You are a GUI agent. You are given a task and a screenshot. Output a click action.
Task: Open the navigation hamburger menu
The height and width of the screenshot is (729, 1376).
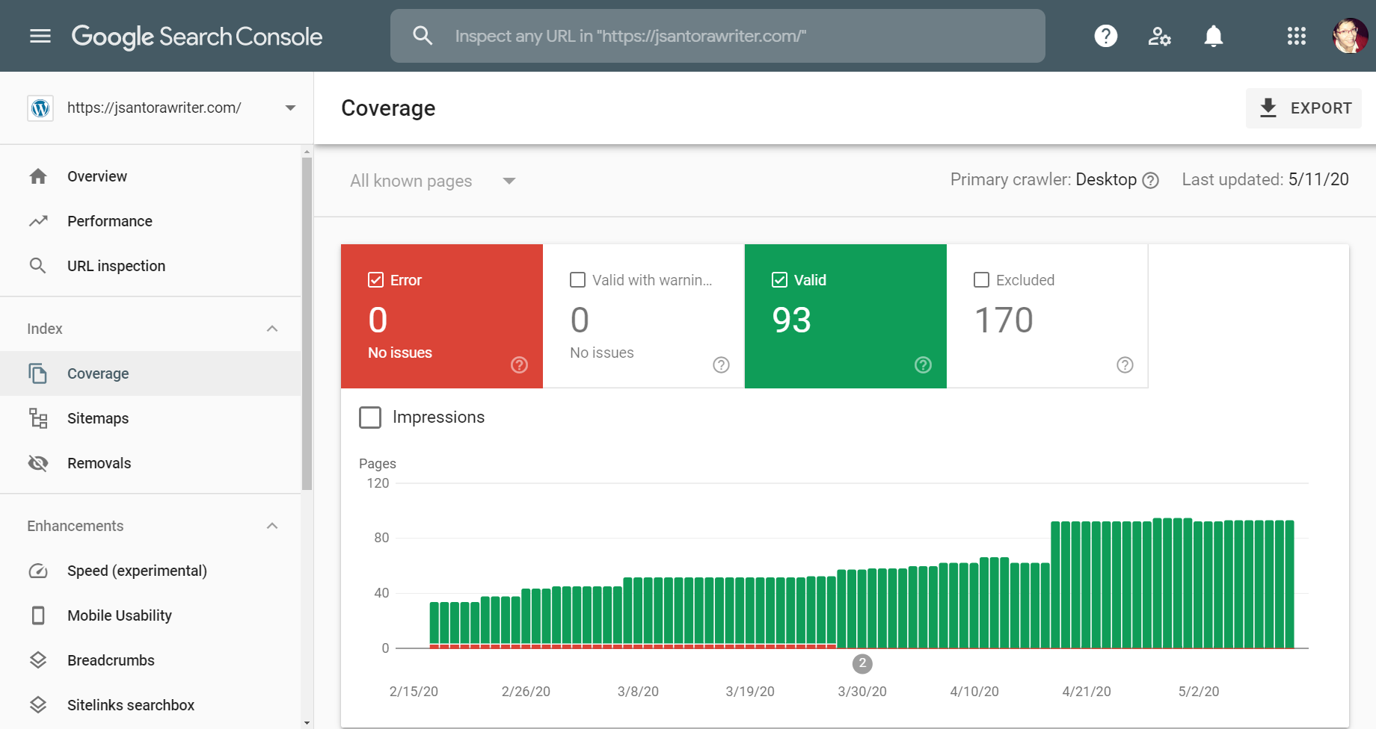(40, 36)
